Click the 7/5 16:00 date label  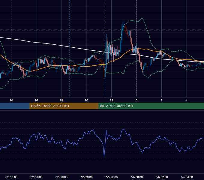pyautogui.click(x=36, y=177)
